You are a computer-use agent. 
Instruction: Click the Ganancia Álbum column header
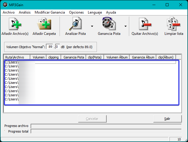coord(143,57)
